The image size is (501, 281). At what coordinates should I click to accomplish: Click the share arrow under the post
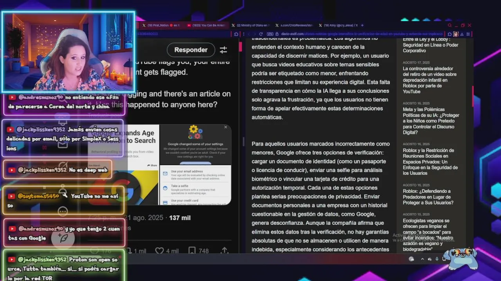point(225,251)
